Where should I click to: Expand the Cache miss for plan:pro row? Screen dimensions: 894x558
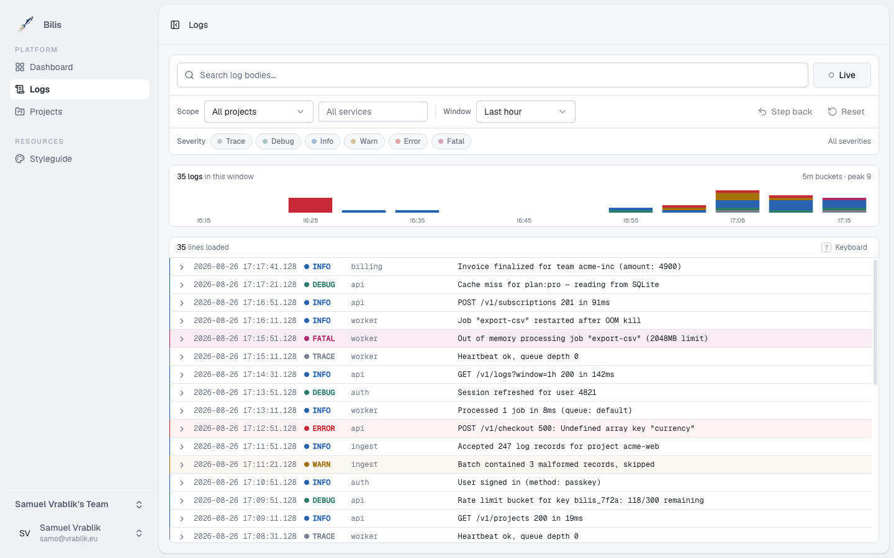182,285
